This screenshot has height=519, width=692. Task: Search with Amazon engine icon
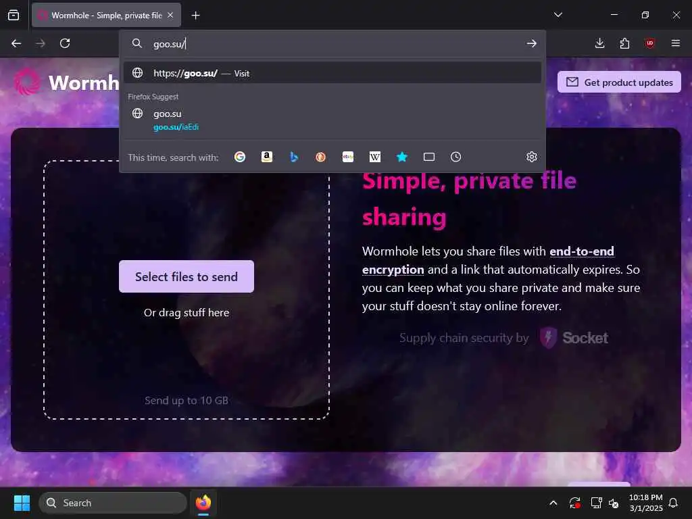click(x=266, y=157)
